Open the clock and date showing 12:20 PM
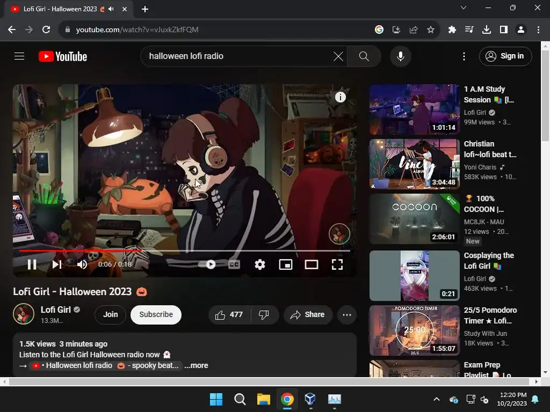 pos(512,399)
